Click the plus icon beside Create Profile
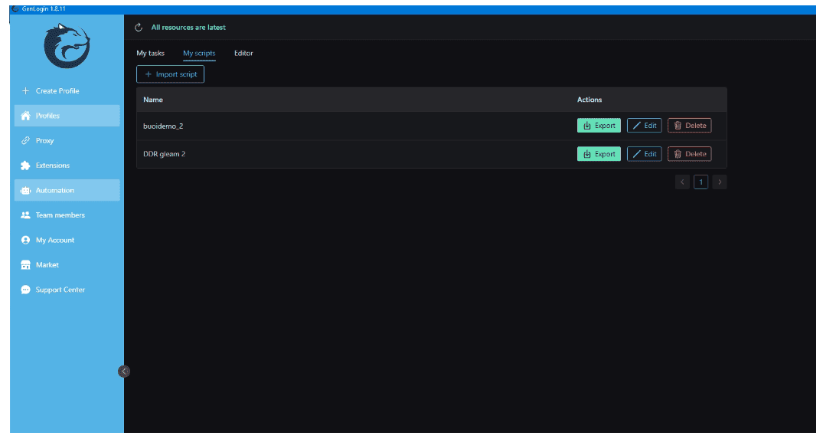 (x=25, y=91)
